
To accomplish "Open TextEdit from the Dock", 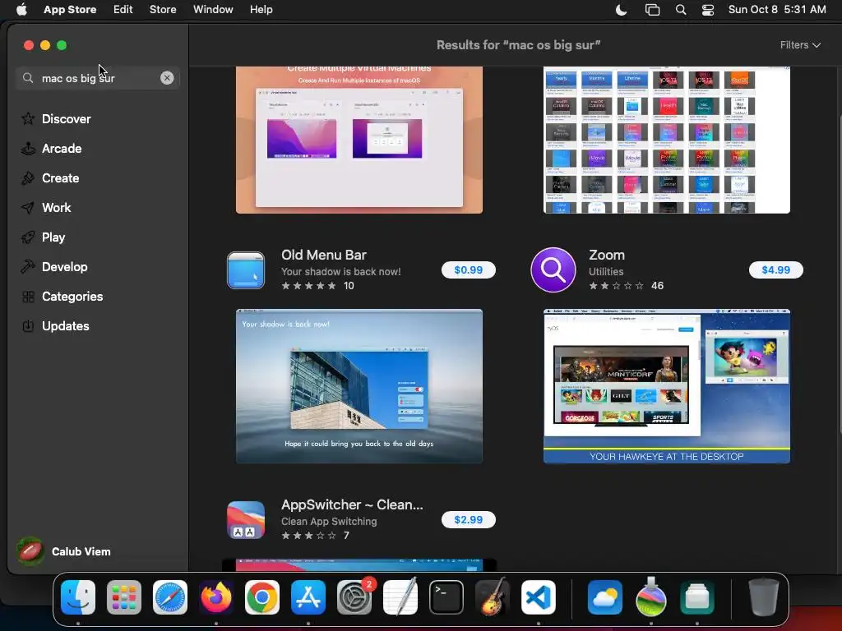I will point(400,596).
